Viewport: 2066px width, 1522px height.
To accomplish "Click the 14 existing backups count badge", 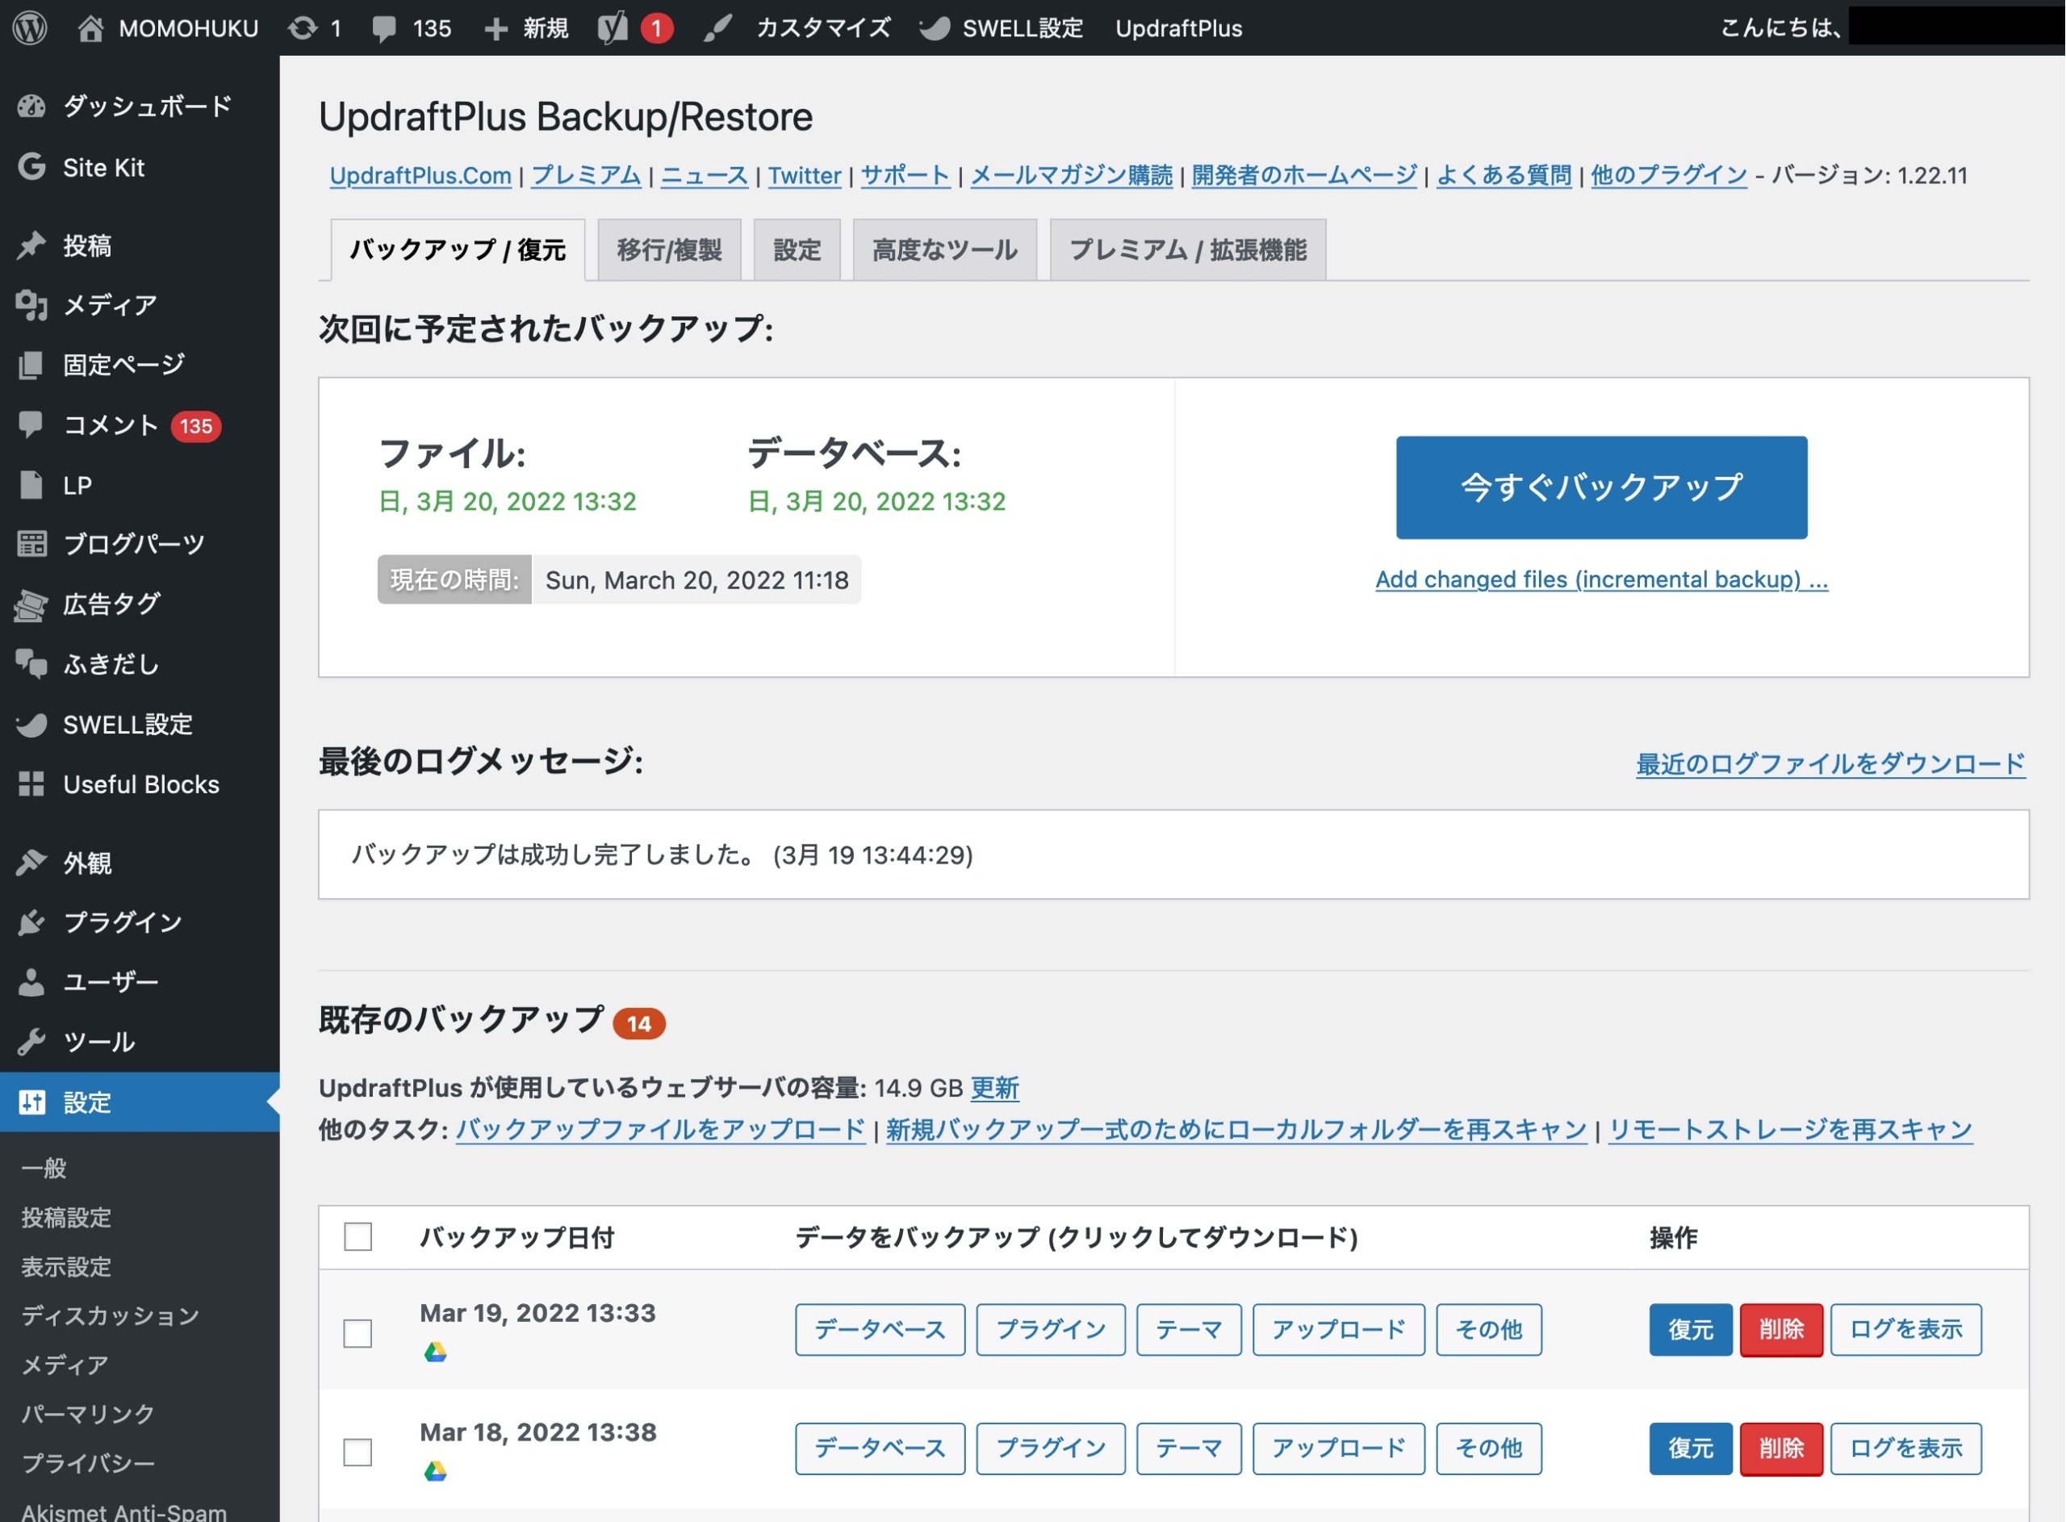I will (639, 1023).
